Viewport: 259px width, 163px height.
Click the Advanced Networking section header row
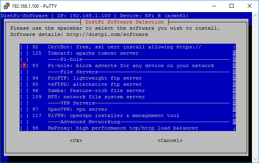125,122
